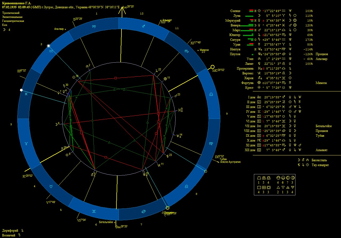
Task: Click the Taurus sign on the zodiac ring
Action: point(51,186)
